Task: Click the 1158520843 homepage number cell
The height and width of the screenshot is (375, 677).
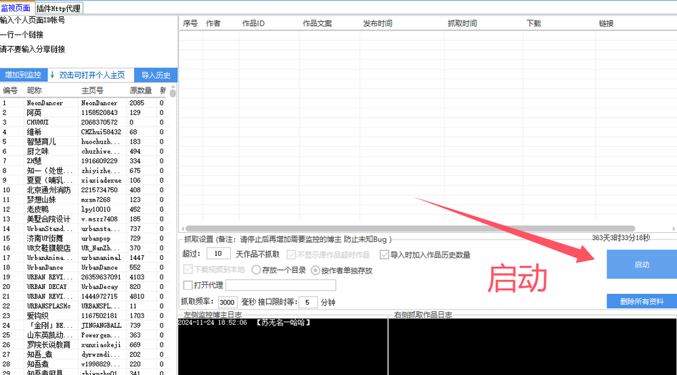Action: click(x=100, y=112)
